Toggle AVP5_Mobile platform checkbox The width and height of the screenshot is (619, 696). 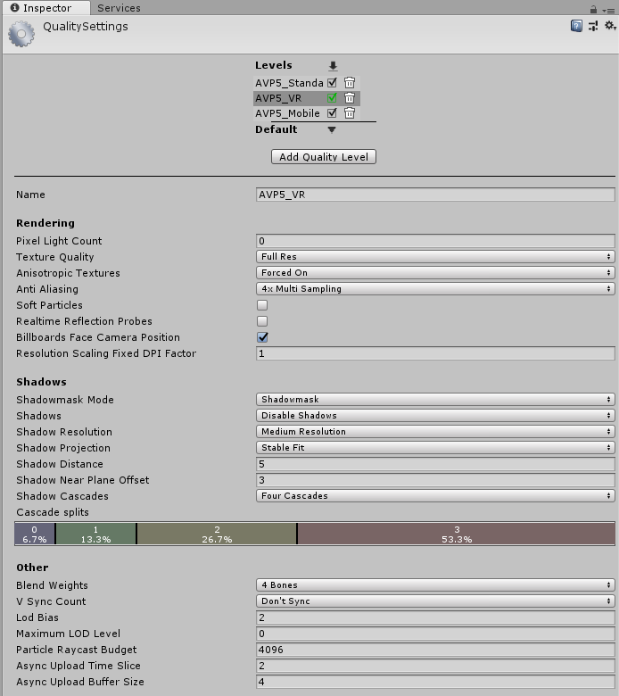coord(332,113)
